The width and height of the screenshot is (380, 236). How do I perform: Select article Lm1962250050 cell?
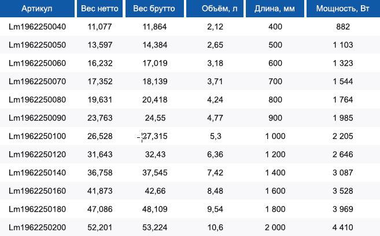coord(38,45)
